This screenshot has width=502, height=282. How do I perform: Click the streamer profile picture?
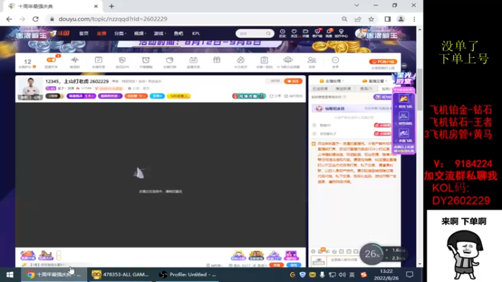click(x=30, y=89)
